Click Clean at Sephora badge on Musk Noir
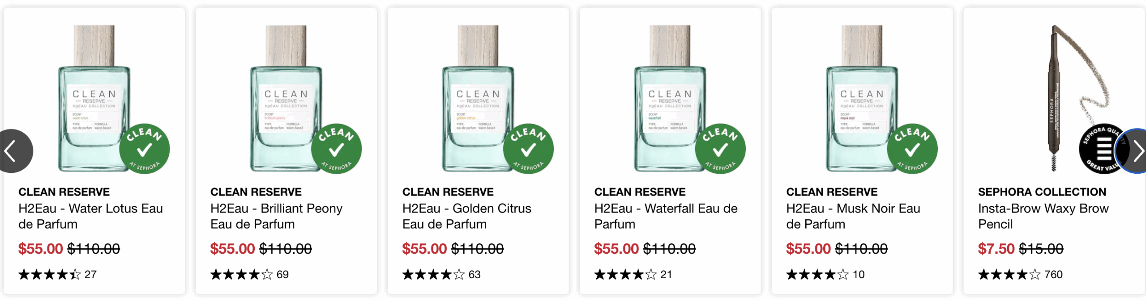Viewport: 1146px width, 301px height. click(912, 149)
